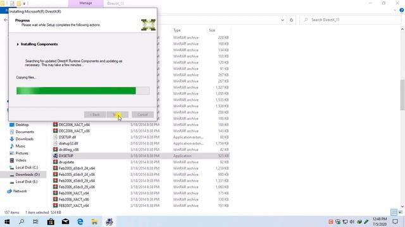Open the Action Center notifications
405x227 pixels.
tap(395, 221)
